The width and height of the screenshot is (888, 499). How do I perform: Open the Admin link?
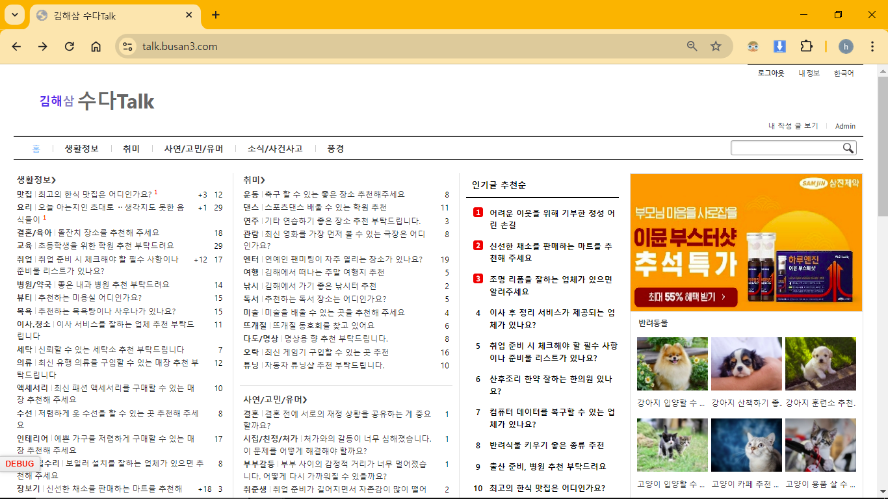coord(845,126)
